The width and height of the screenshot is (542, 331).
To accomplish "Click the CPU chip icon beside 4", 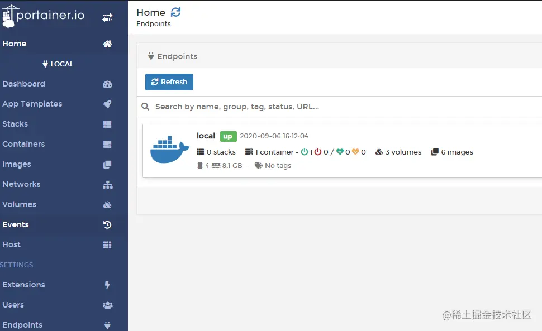I will (200, 165).
